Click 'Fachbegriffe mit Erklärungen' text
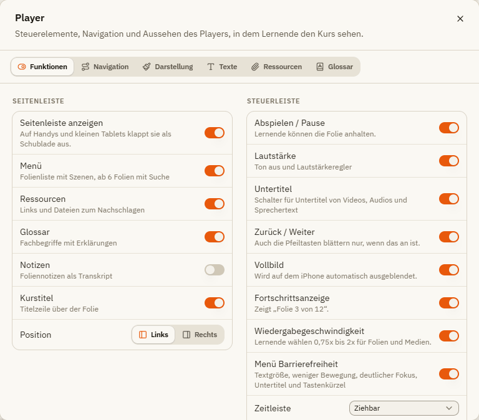479x420 pixels. [x=69, y=243]
